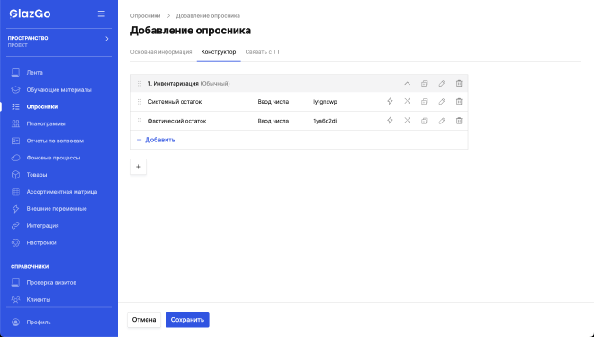594x337 pixels.
Task: Collapse the Инвентаризация section chevron
Action: (407, 84)
